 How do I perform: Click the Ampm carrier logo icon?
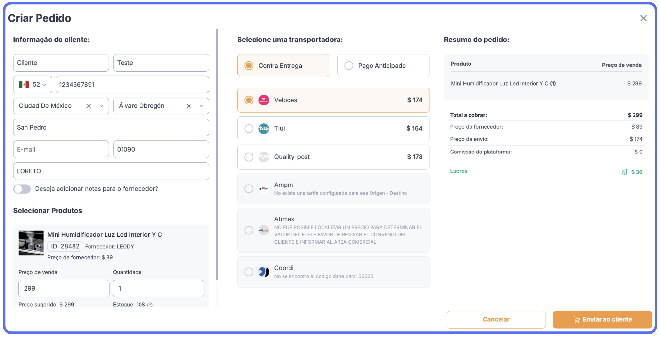coord(264,189)
